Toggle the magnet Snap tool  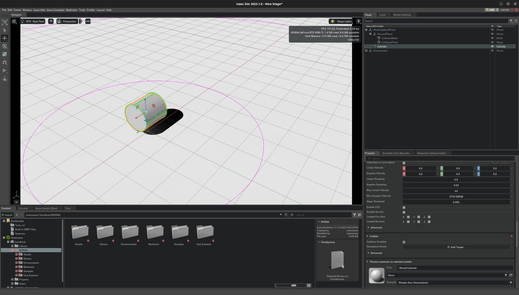click(5, 63)
